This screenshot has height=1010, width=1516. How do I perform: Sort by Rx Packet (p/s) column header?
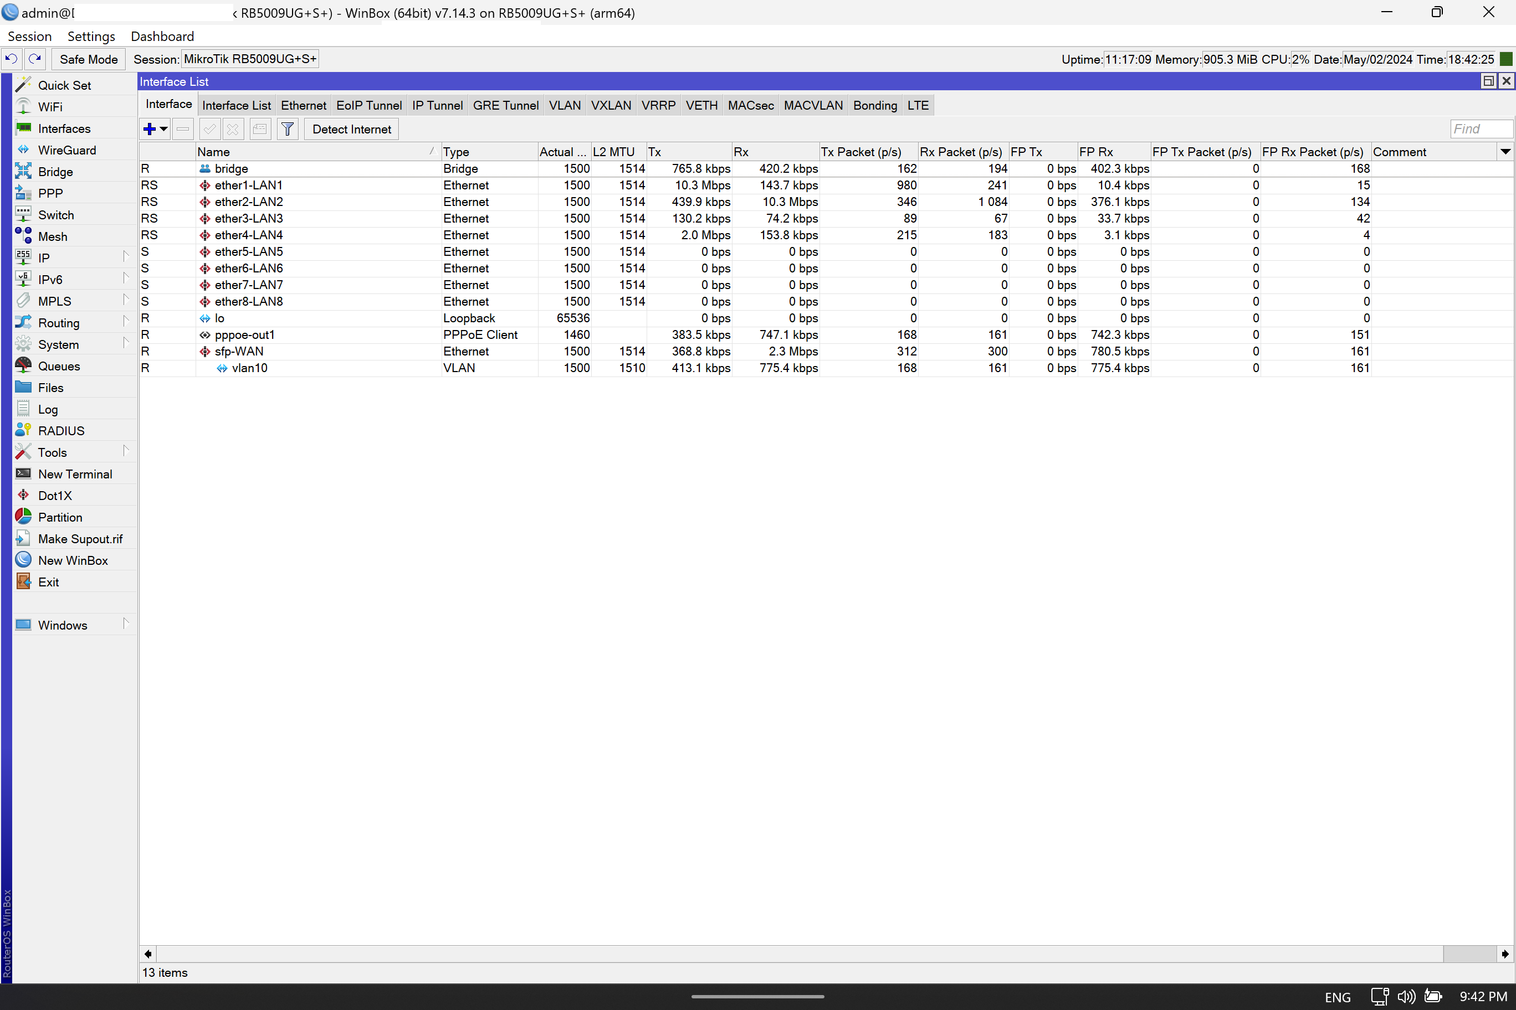(963, 152)
